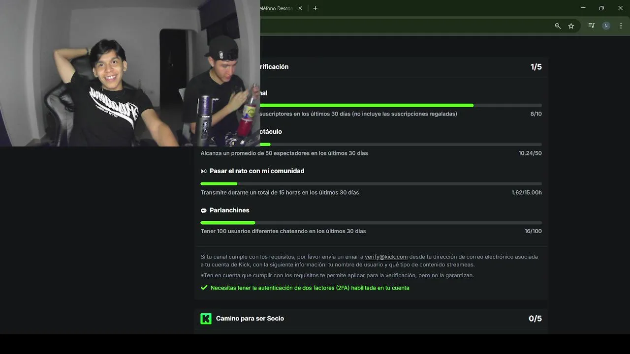The width and height of the screenshot is (630, 354).
Task: Click the chatters progress bar showing 16/100
Action: [x=371, y=223]
